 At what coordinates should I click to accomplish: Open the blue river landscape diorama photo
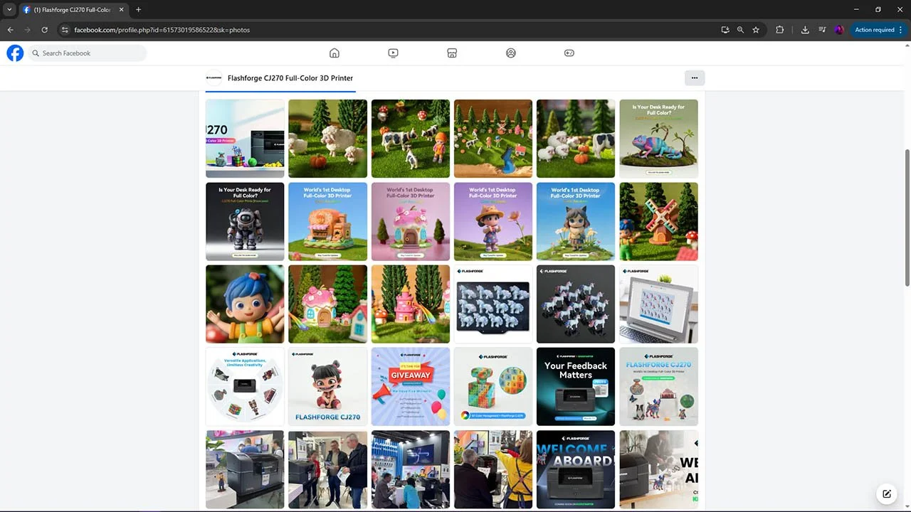(x=493, y=139)
